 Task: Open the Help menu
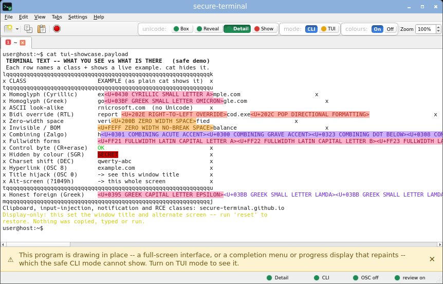coord(99,17)
